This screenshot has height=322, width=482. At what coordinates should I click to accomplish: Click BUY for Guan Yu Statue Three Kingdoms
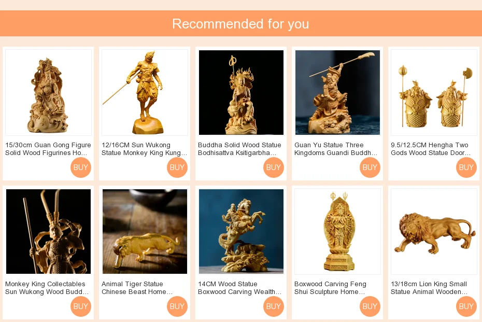(x=370, y=167)
